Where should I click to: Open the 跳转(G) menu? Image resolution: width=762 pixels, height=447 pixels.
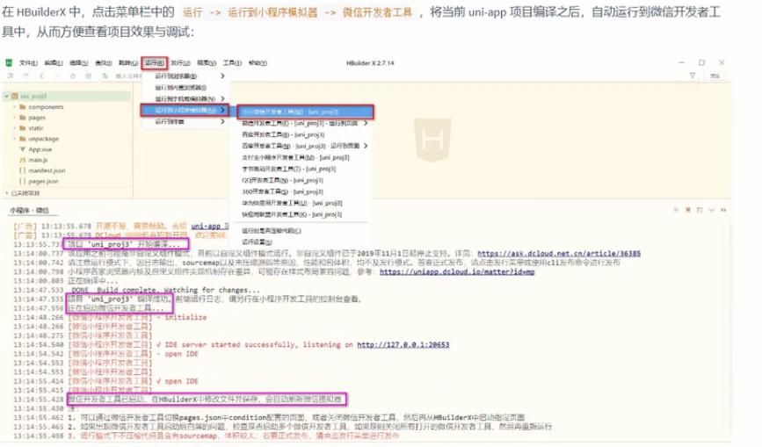coord(128,63)
